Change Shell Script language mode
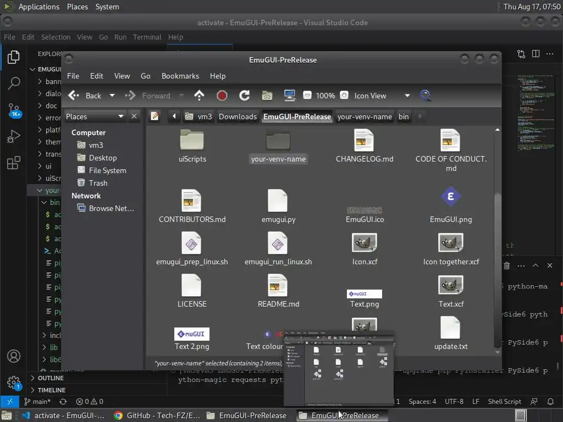Viewport: 563px width, 422px height. (x=504, y=402)
